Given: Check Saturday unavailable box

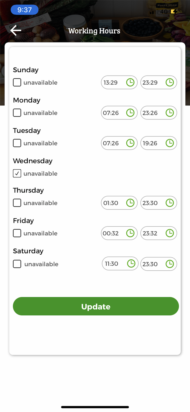Looking at the screenshot, I should [17, 264].
